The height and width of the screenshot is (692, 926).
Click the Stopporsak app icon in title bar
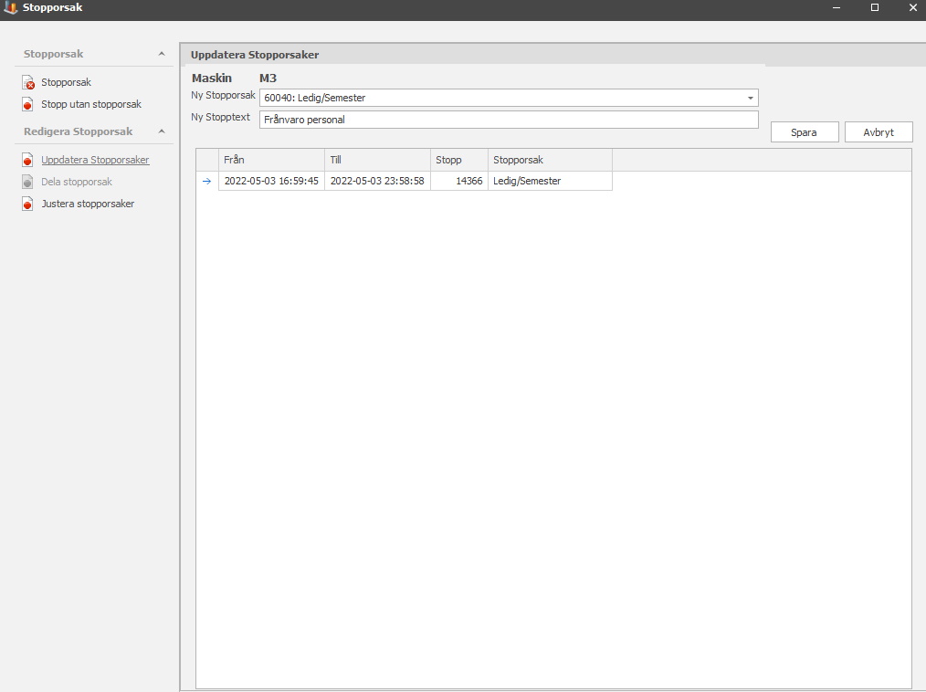(x=10, y=7)
